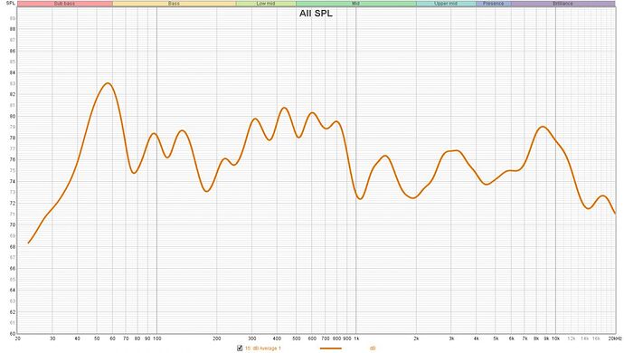
Task: Click the 1k frequency axis label
Action: [x=356, y=339]
